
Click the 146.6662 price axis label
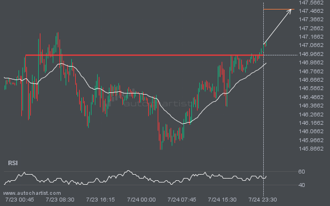[311, 80]
